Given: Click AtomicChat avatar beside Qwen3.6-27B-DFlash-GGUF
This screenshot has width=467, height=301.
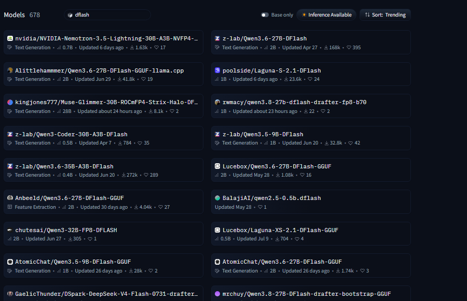Looking at the screenshot, I should point(217,262).
